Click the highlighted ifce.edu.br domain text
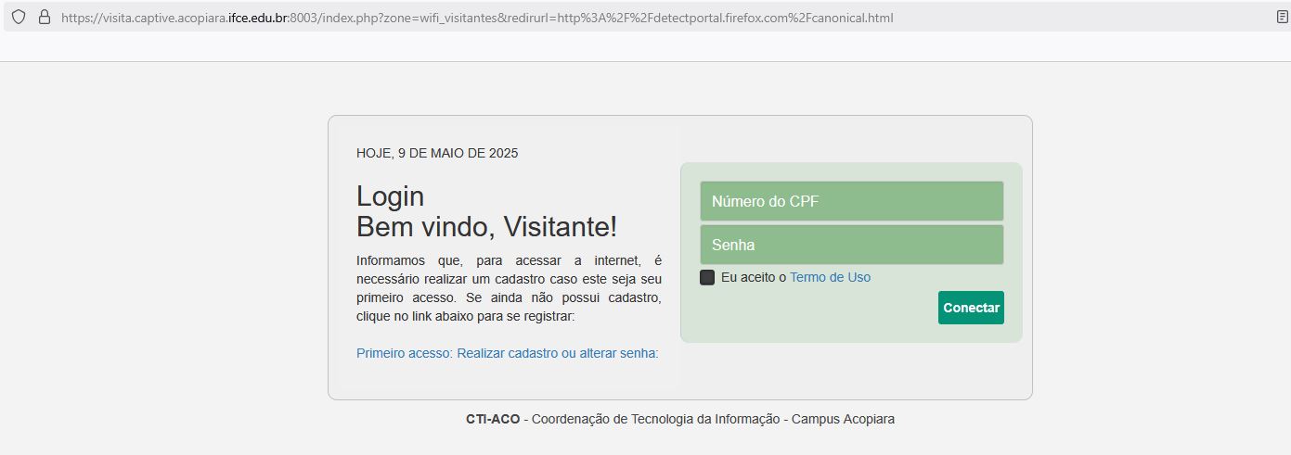 point(258,18)
